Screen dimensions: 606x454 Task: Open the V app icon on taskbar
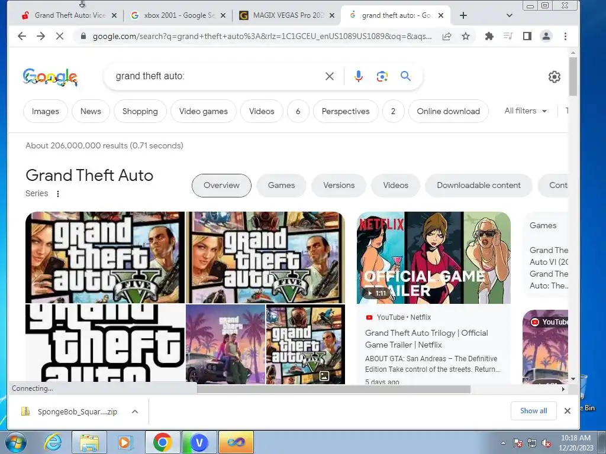[199, 442]
